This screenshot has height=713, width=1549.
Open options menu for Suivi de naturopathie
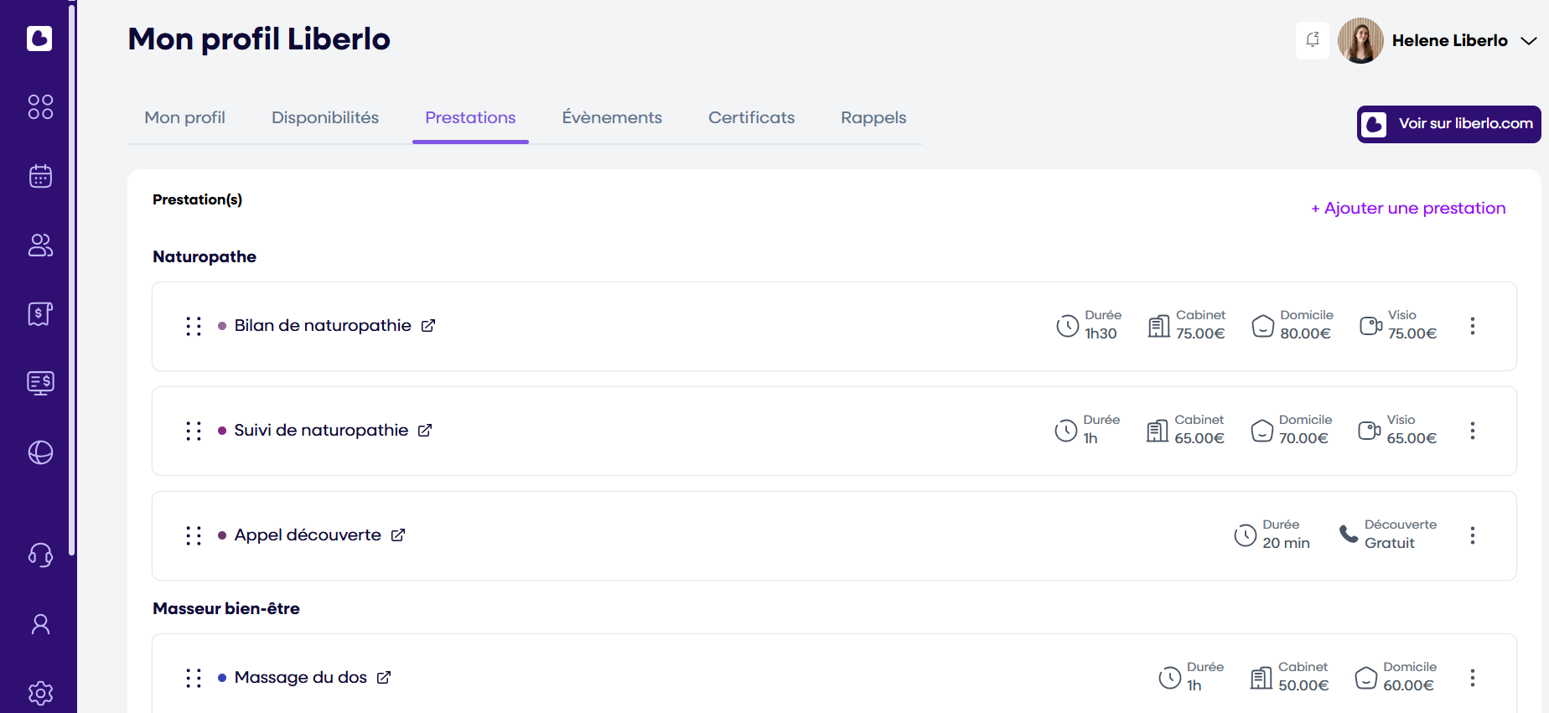(1472, 431)
